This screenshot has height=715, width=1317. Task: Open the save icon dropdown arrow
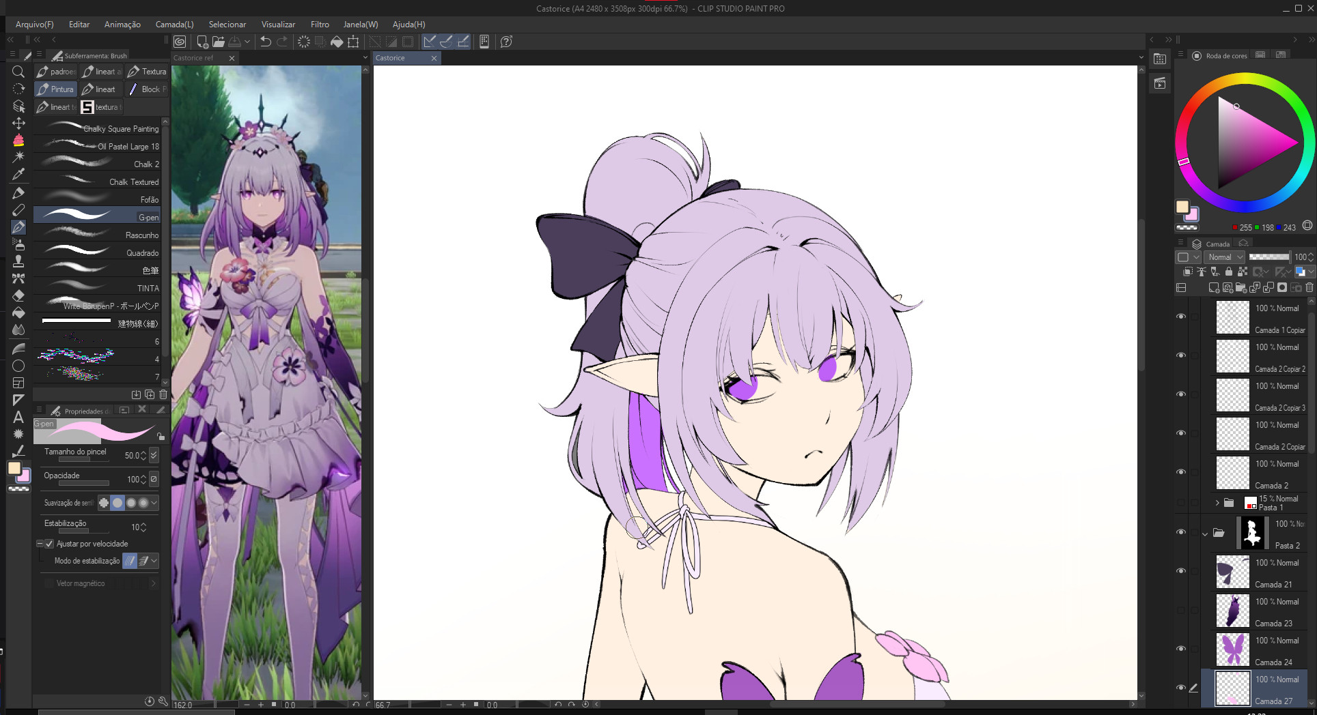[247, 42]
